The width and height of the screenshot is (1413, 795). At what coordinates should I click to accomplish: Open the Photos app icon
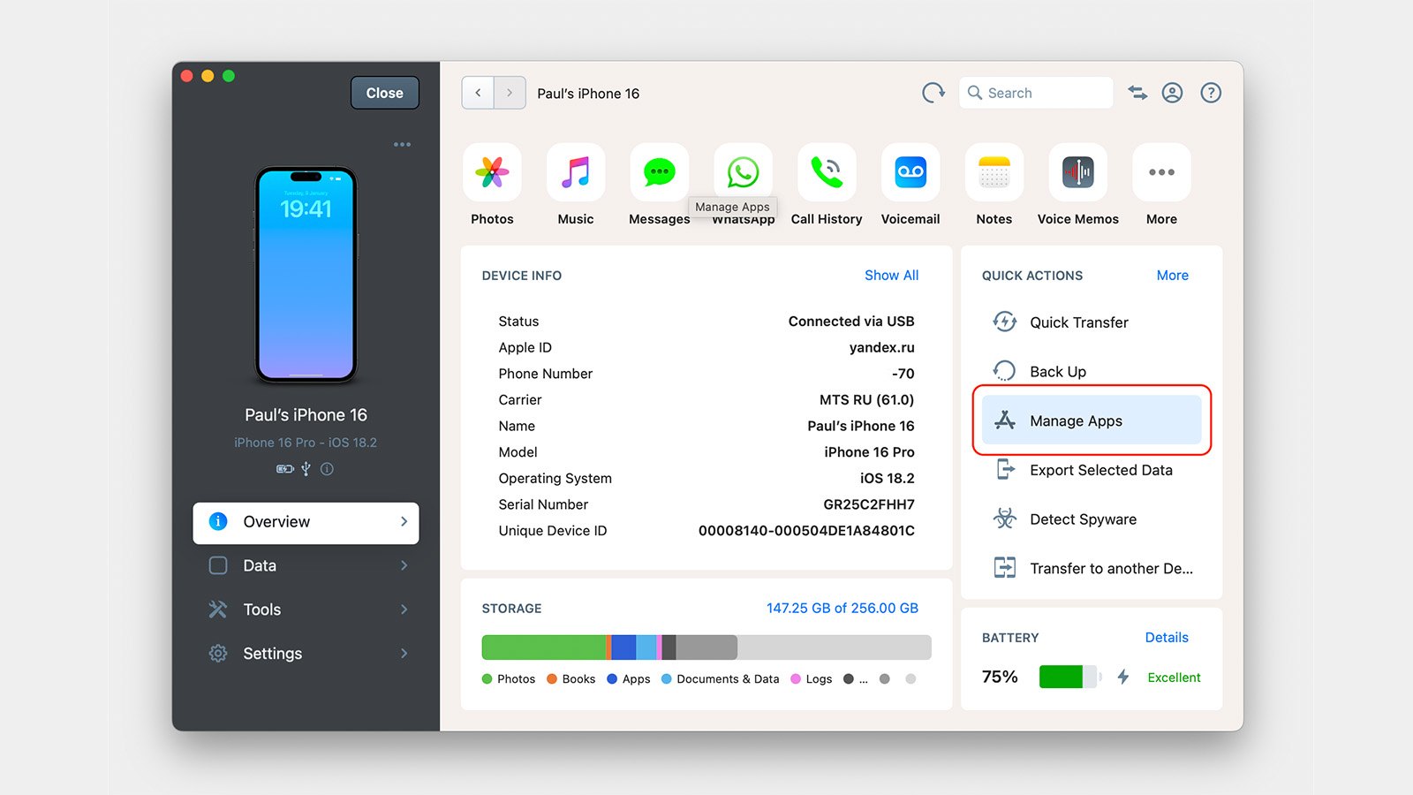tap(492, 172)
